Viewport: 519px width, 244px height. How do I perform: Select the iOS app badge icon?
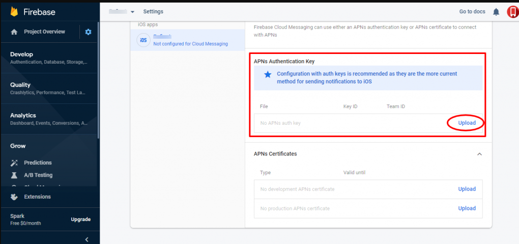143,40
